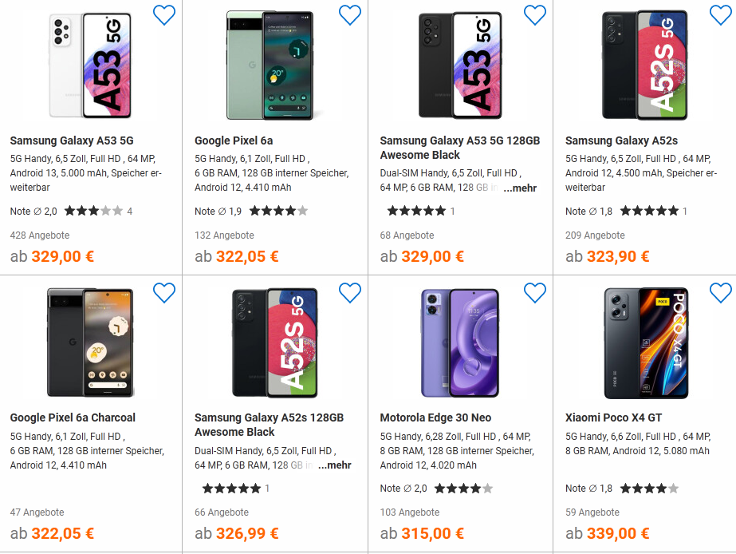Favorite the Samsung Galaxy A53 5G white

[x=164, y=15]
